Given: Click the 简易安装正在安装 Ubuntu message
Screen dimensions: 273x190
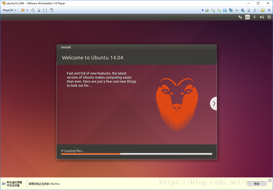Looking at the screenshot, I should click(x=45, y=184).
